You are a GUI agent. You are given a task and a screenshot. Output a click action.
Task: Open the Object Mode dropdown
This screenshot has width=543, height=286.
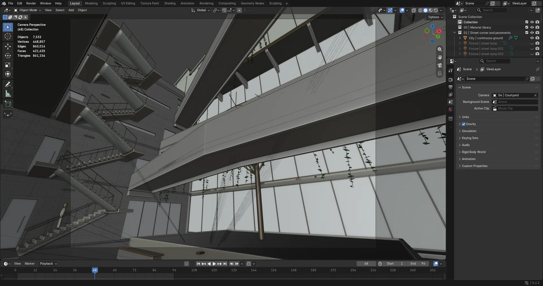(x=27, y=10)
